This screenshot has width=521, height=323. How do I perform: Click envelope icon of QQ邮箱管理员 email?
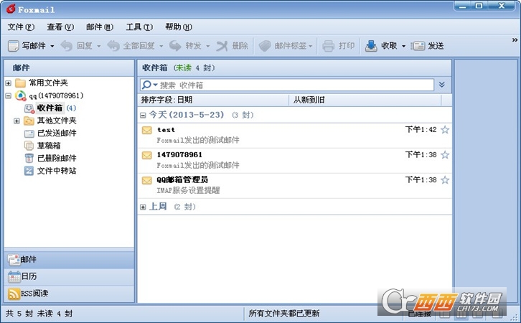point(147,180)
